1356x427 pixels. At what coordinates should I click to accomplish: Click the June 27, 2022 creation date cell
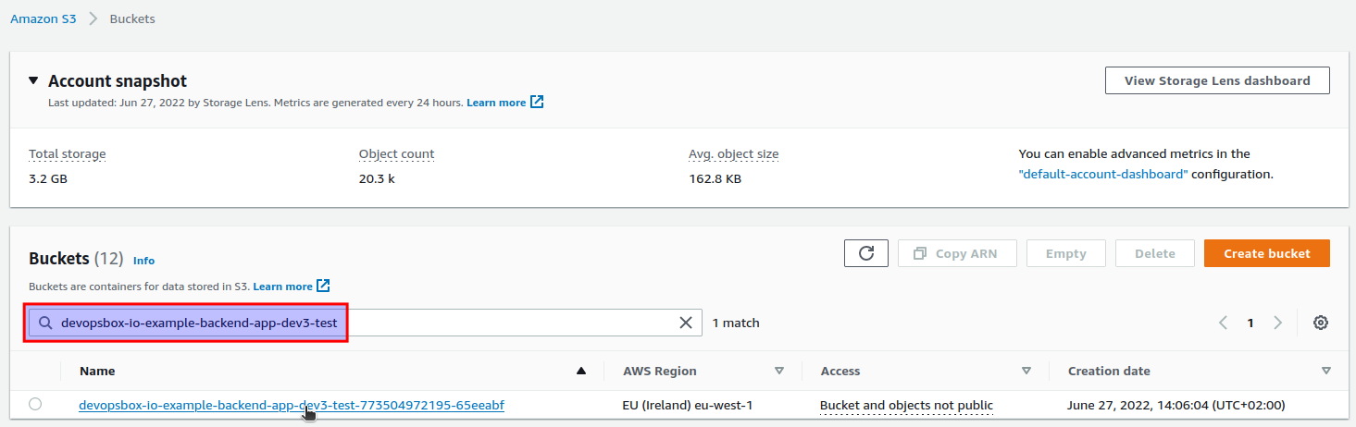pyautogui.click(x=1176, y=405)
